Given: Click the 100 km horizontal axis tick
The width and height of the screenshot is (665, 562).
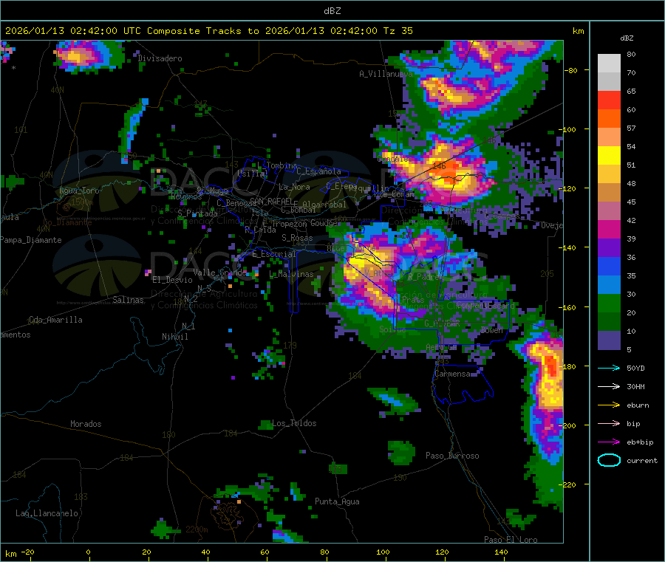Looking at the screenshot, I should pyautogui.click(x=383, y=552).
